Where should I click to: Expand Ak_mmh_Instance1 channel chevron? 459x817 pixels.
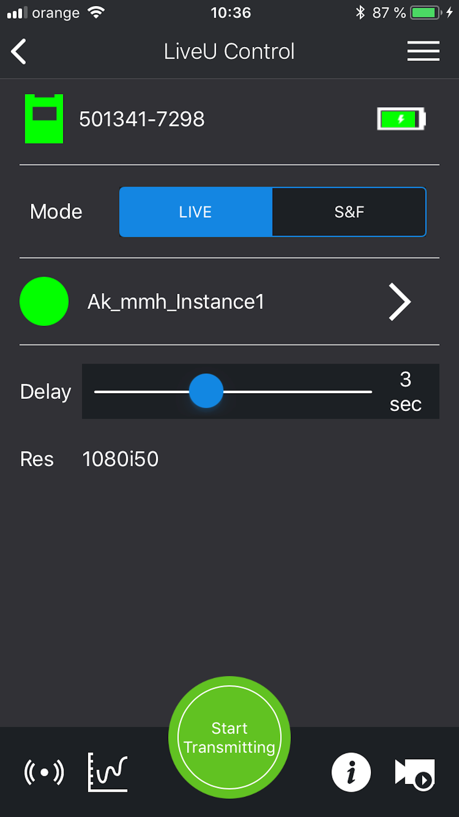coord(400,302)
